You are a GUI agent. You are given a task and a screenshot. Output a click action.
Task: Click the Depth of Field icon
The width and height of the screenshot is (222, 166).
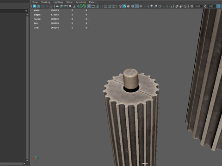(164, 6)
